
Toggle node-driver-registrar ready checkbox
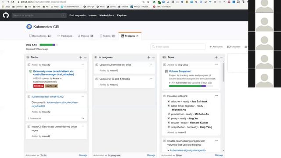coord(169,106)
